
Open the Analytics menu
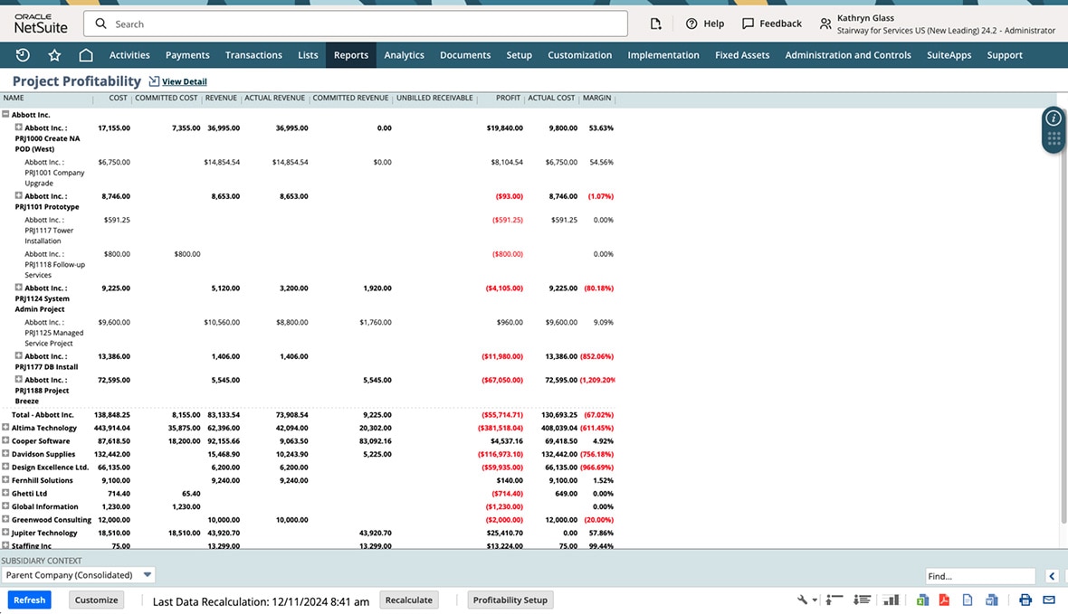(404, 55)
